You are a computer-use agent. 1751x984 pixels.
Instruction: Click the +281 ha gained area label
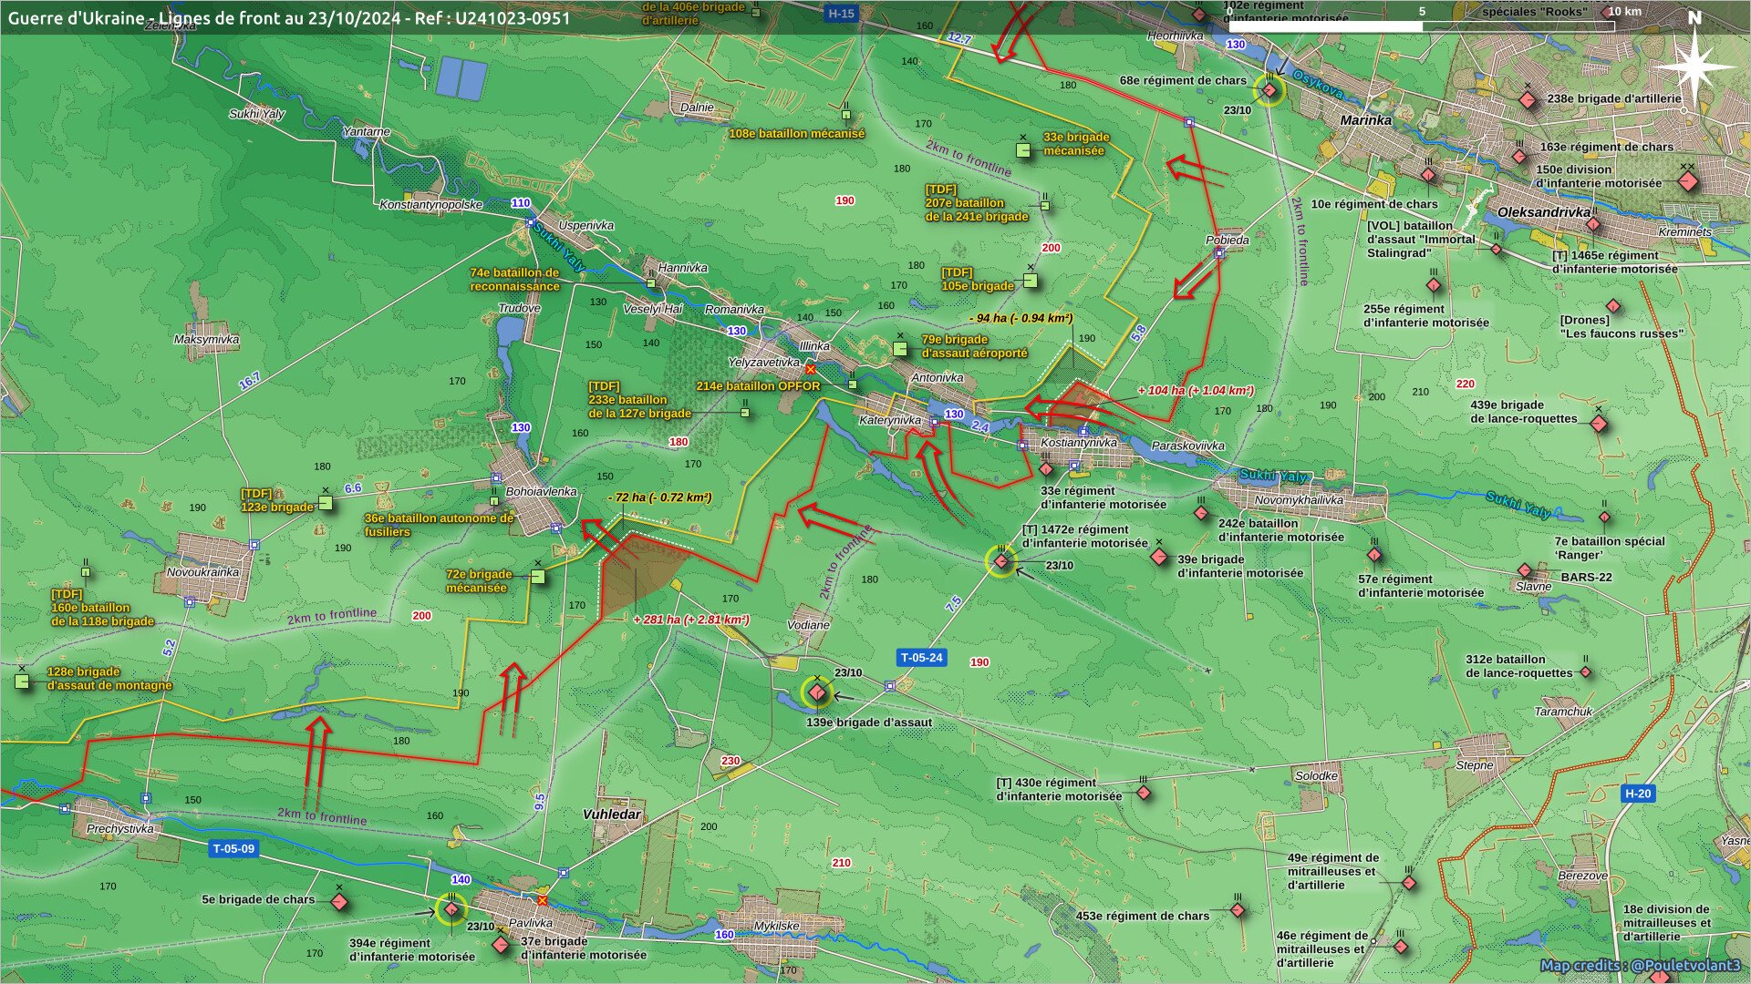coord(691,620)
